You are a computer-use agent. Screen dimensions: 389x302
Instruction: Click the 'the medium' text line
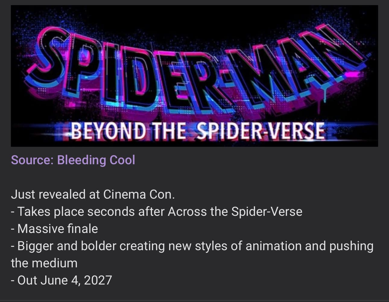point(44,263)
